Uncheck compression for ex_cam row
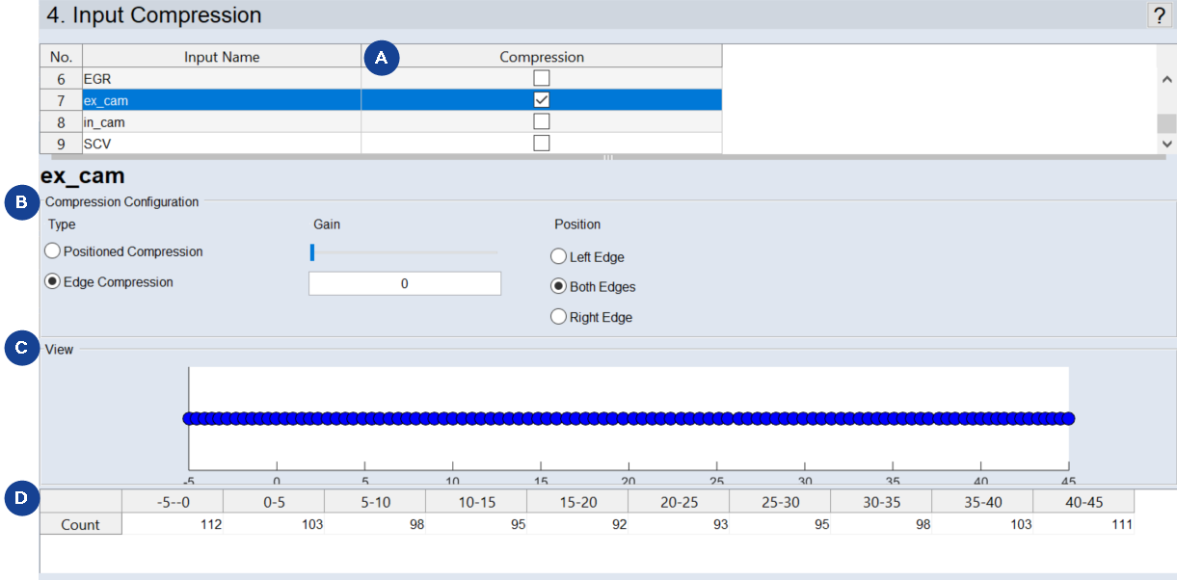Viewport: 1177px width, 580px height. coord(542,100)
